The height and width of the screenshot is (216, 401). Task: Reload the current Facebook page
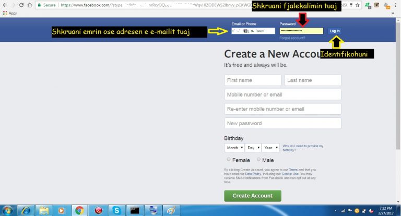[x=21, y=5]
